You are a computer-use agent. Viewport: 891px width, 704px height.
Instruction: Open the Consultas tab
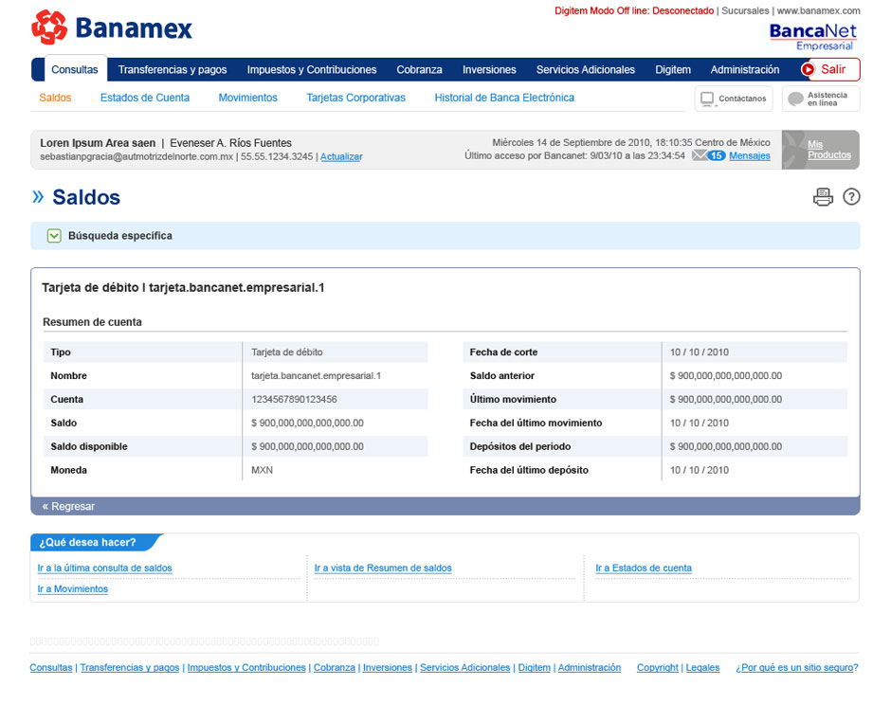tap(75, 69)
